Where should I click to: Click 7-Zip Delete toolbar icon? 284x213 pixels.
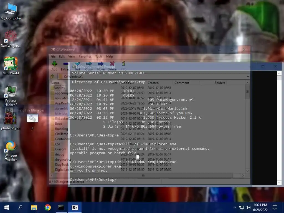112,66
